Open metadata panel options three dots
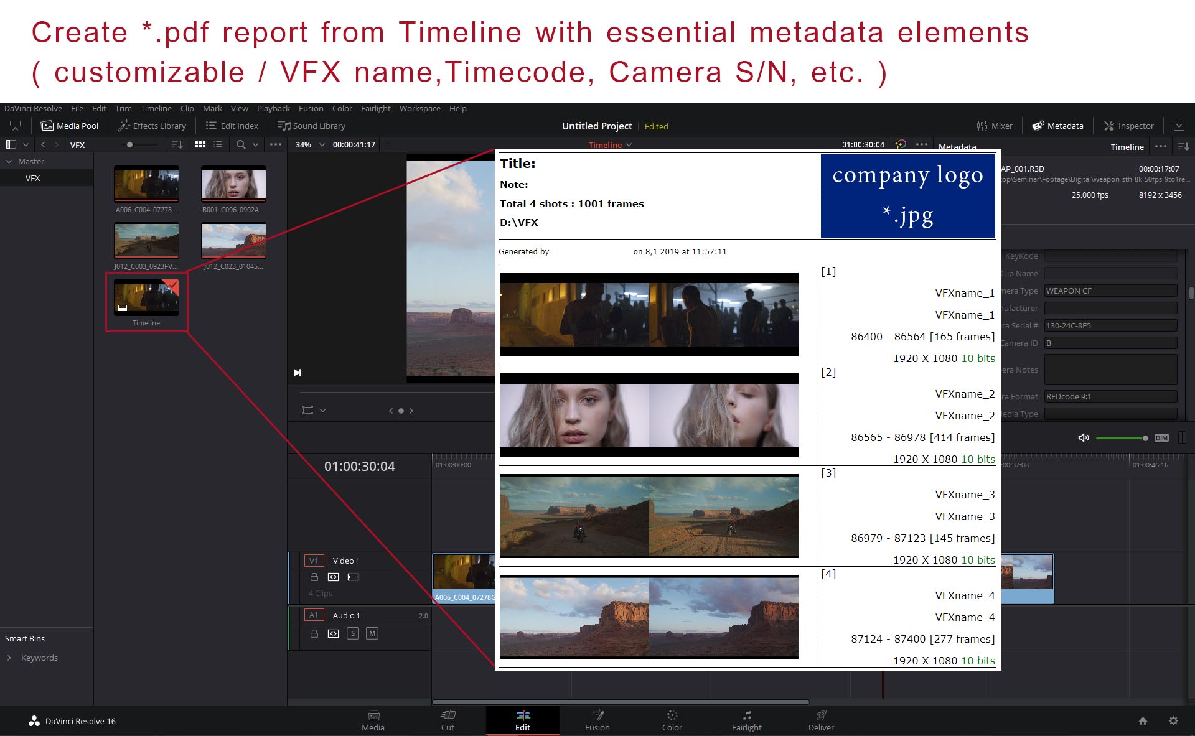 (x=1161, y=146)
